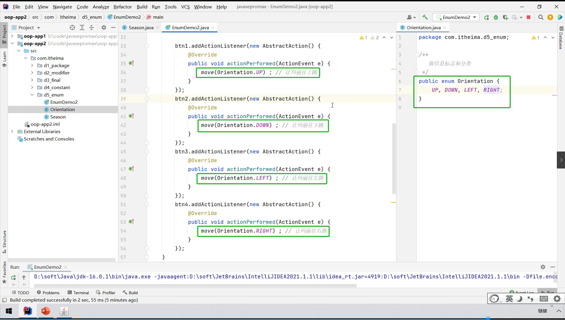This screenshot has width=565, height=320.
Task: Start debugging with the bug icon
Action: [x=496, y=17]
